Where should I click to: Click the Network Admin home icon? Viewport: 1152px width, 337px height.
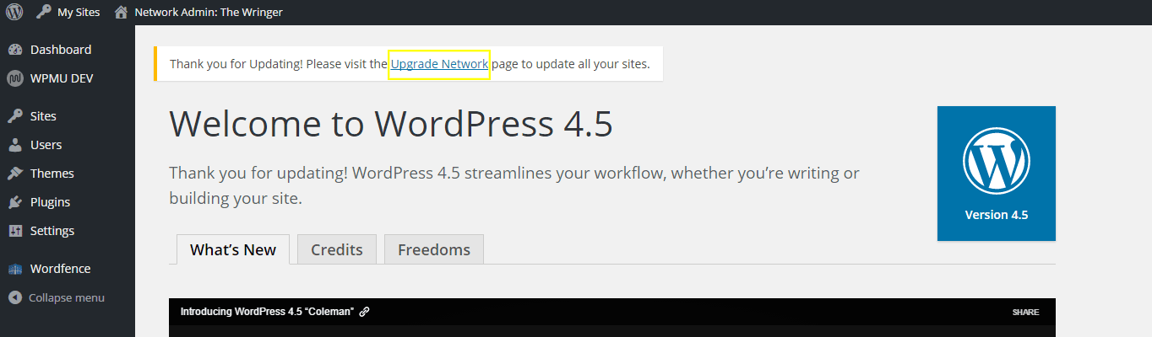pos(122,13)
